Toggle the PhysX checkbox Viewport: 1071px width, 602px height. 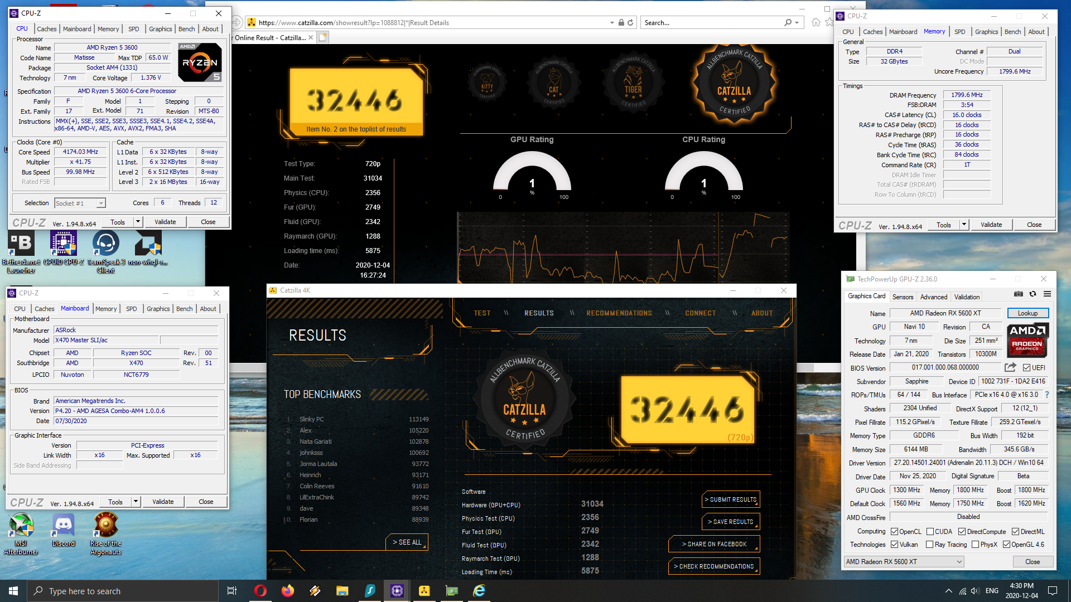pos(975,545)
